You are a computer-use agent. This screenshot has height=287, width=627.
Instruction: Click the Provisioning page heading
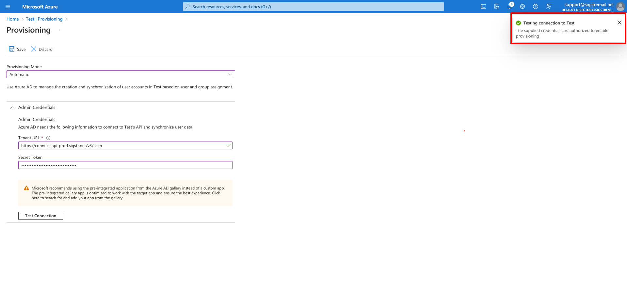pyautogui.click(x=29, y=30)
